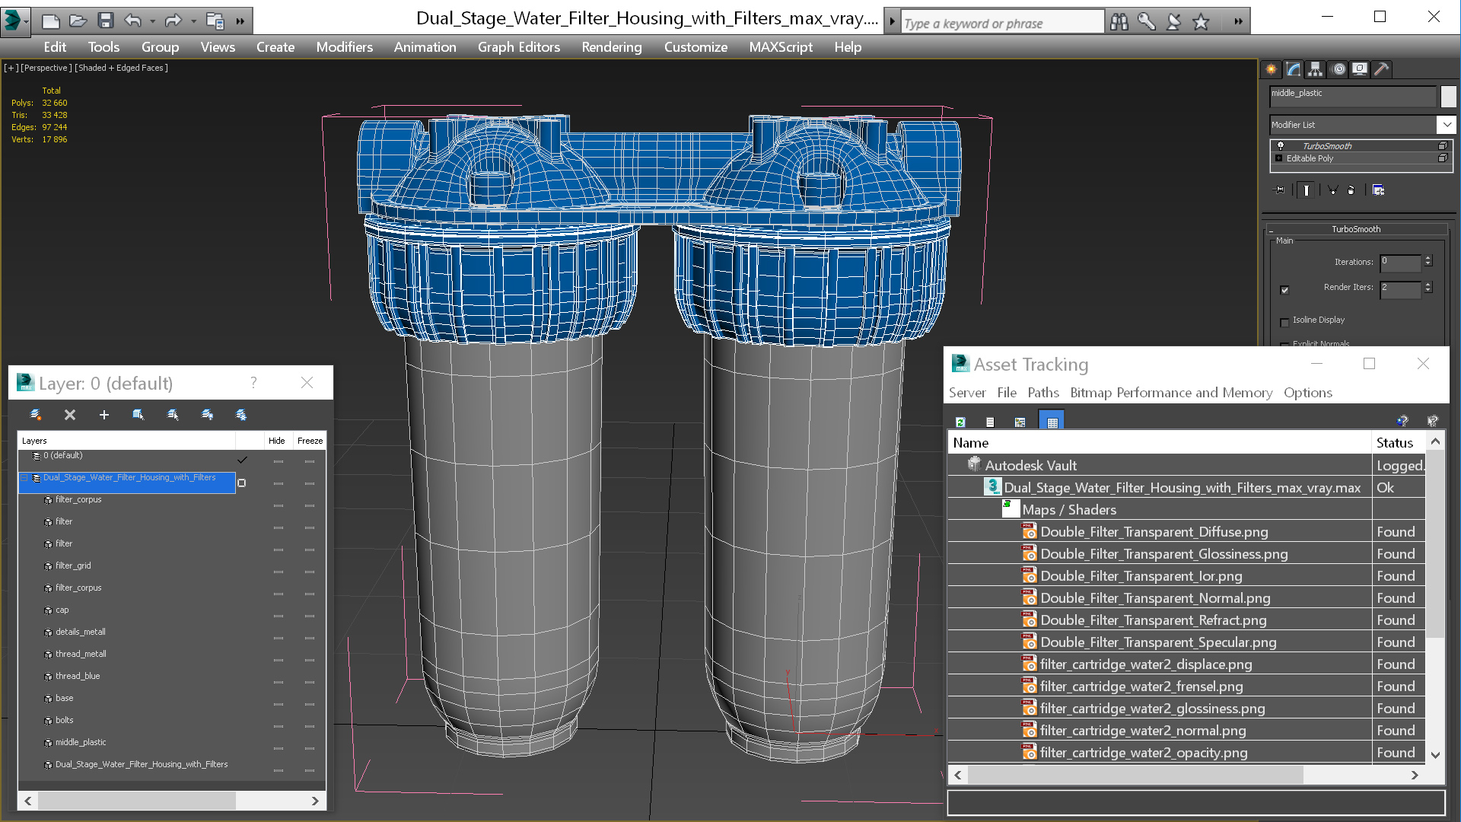Collapse the Dual_Stage_Water_Filter layer tree

tap(24, 478)
